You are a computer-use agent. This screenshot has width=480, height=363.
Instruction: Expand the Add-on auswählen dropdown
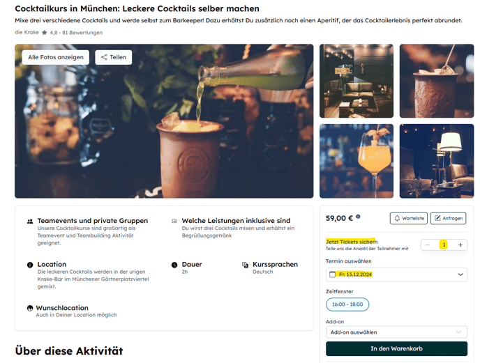(396, 332)
